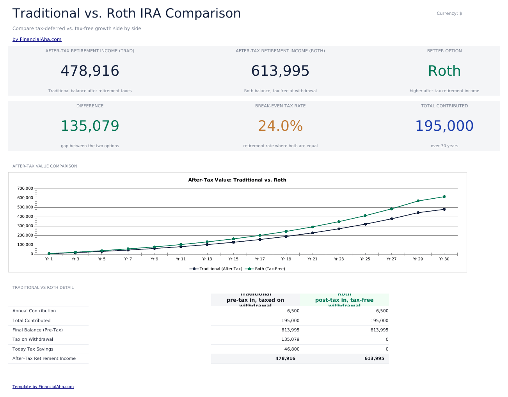
Task: Click the Traditional column header cell
Action: (256, 300)
